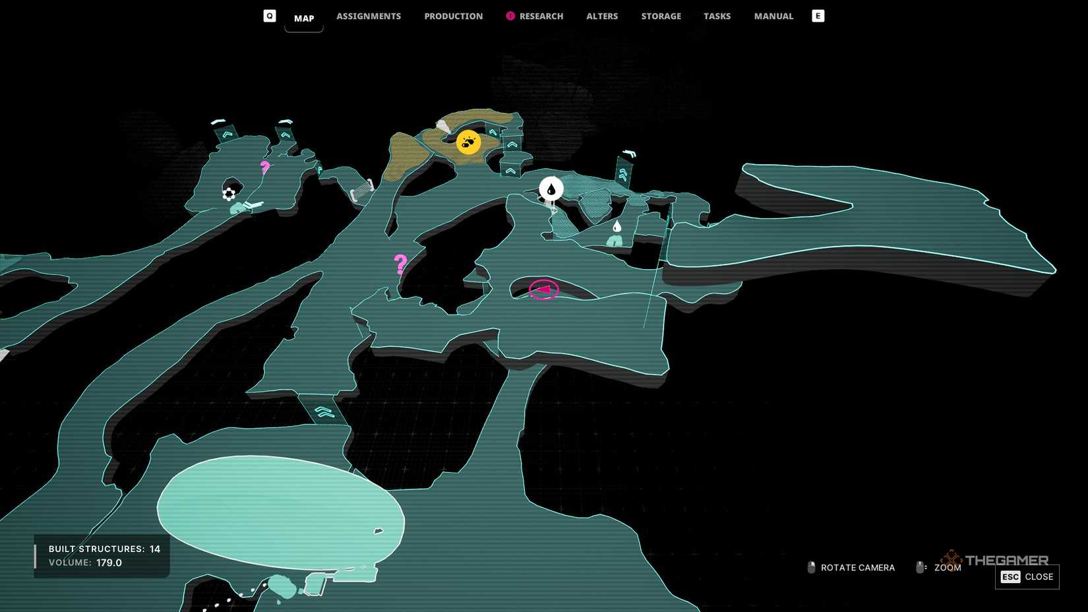Click the double-chevron ramp near the base
Image resolution: width=1088 pixels, height=612 pixels.
coord(324,412)
